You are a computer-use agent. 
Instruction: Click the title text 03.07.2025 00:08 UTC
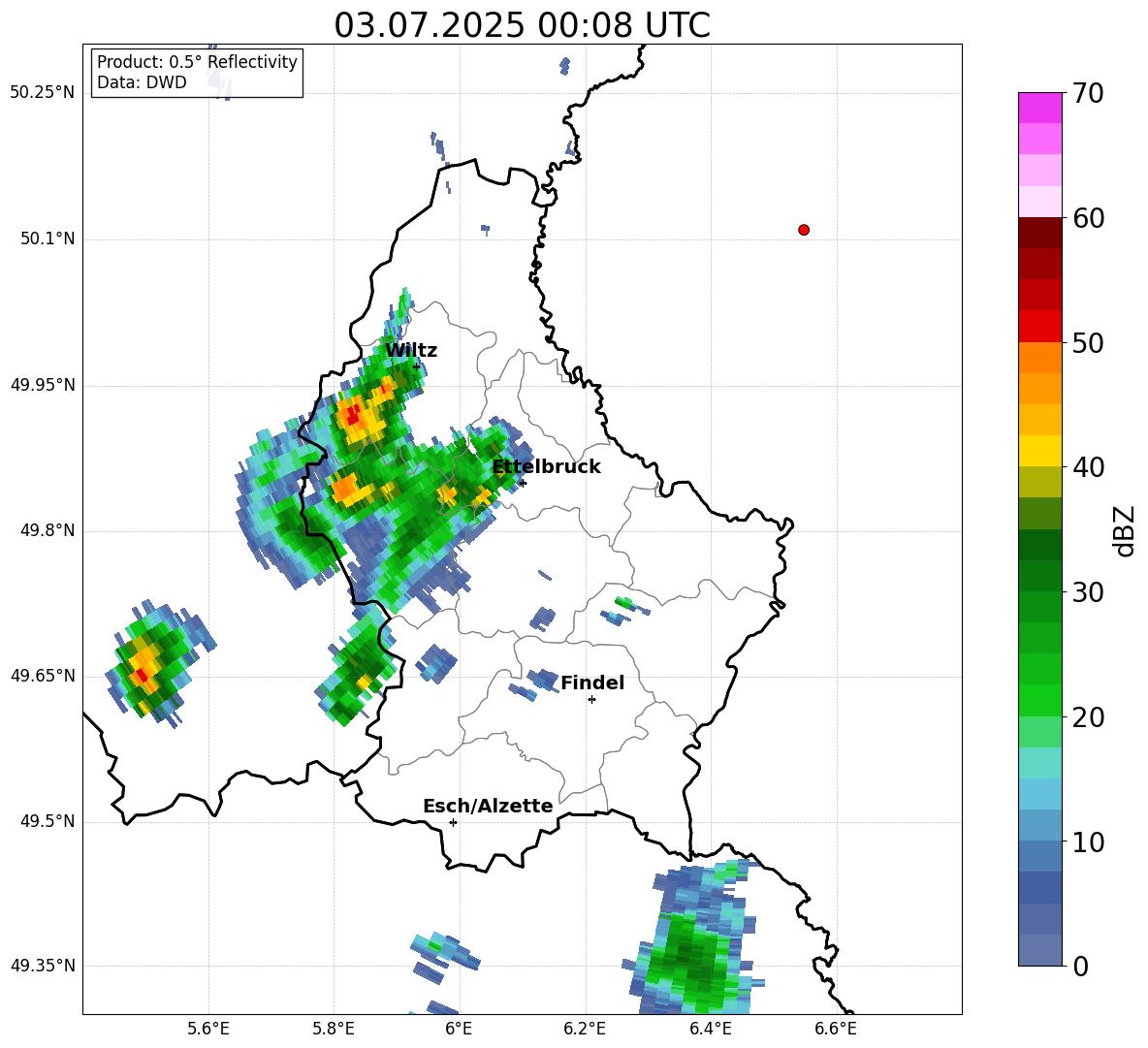coord(522,25)
